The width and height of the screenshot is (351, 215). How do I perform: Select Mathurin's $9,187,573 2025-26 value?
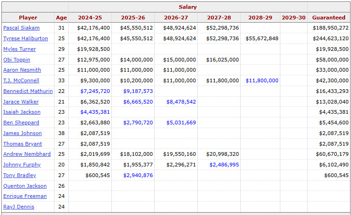point(138,91)
